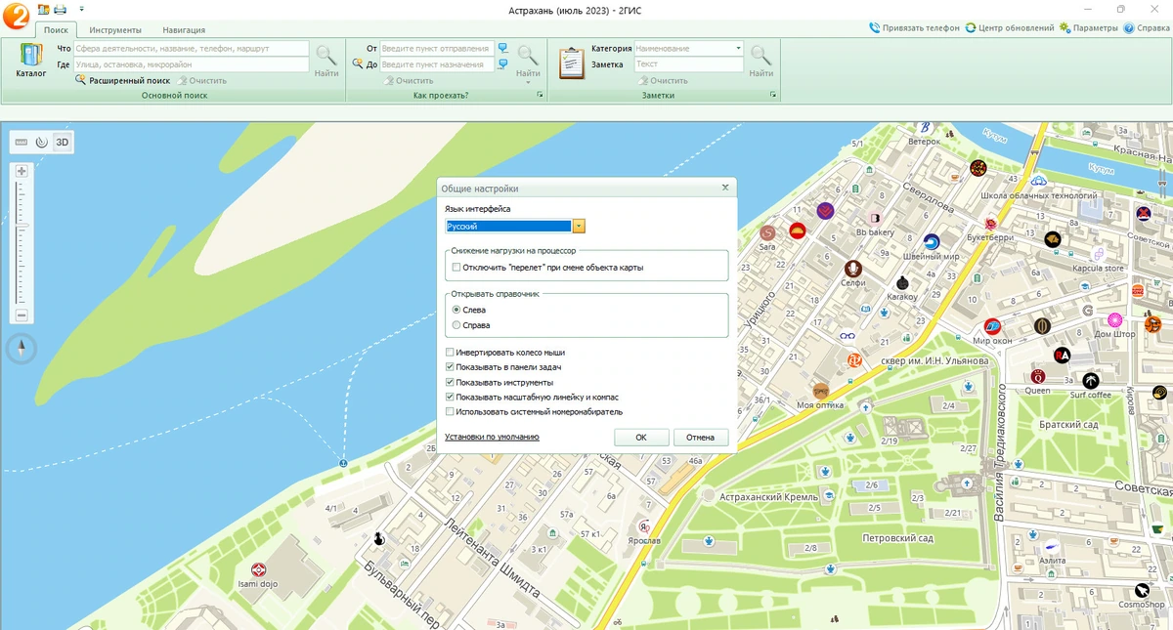Select the Справа radio option
The width and height of the screenshot is (1173, 630).
tap(456, 325)
